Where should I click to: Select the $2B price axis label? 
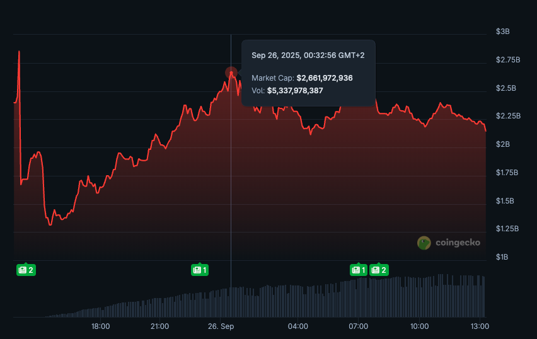(502, 144)
